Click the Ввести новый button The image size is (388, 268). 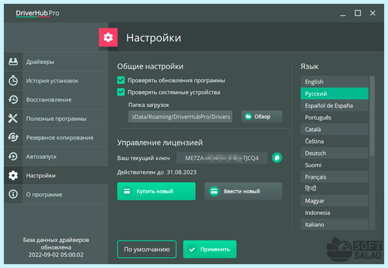[243, 191]
